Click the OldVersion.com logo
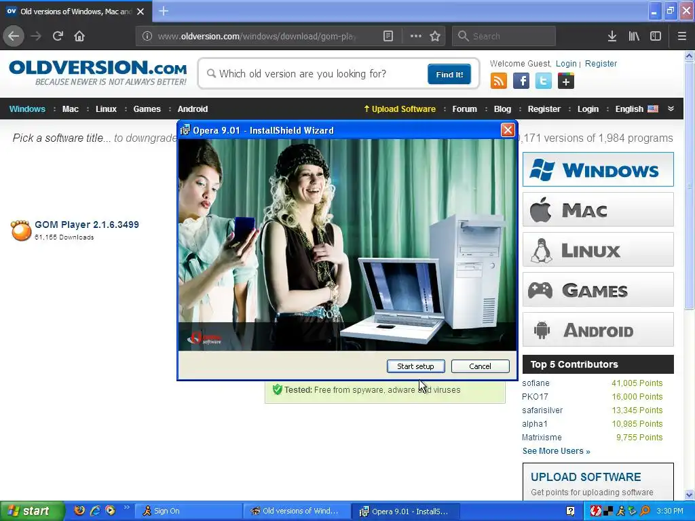 click(98, 72)
